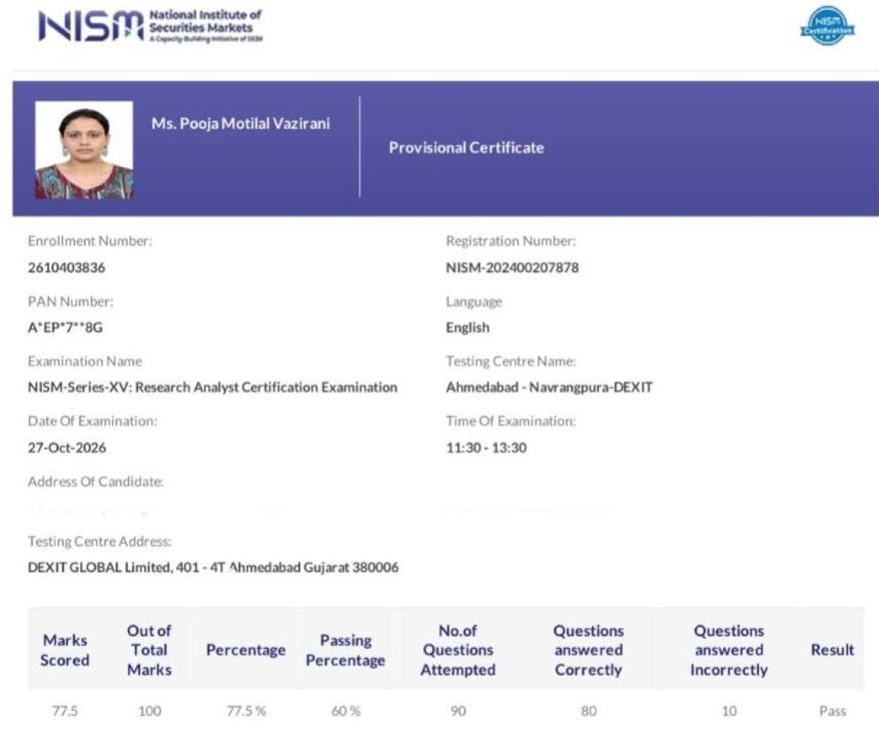Select incorrectly answered value 10
Viewport: 879px width, 741px height.
tap(729, 711)
